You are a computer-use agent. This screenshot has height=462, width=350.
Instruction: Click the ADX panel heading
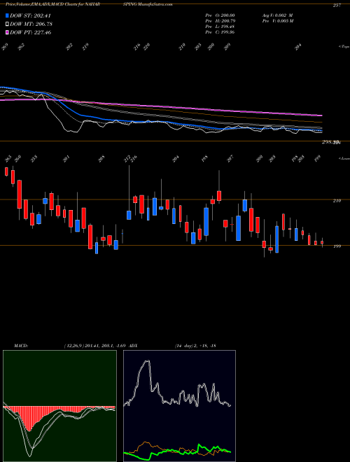(133, 345)
